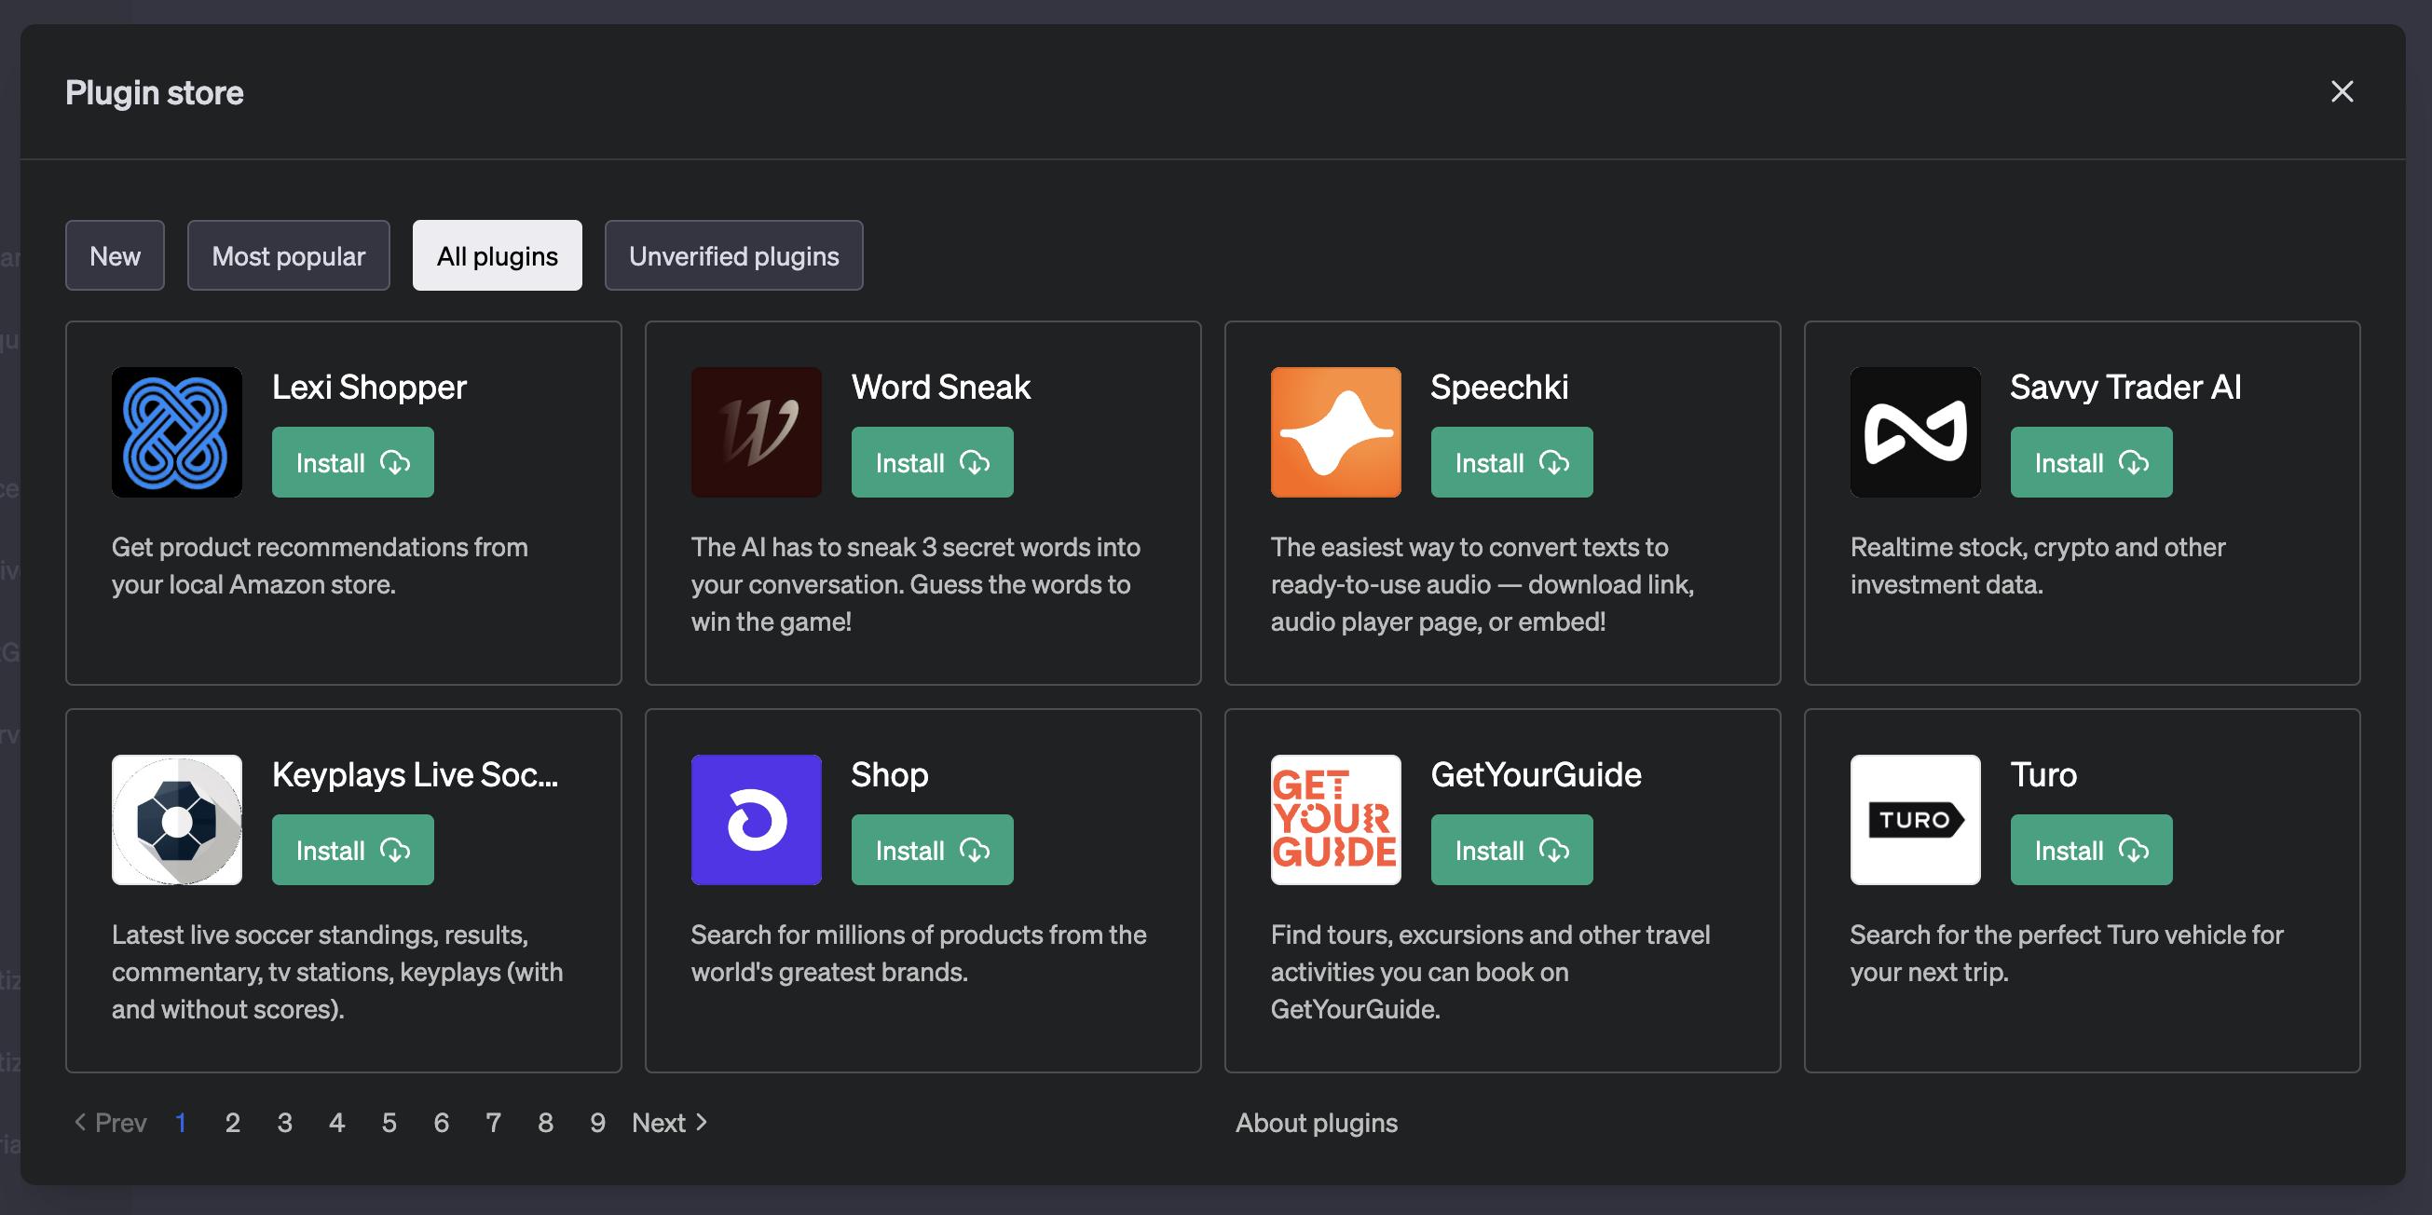Select the New plugins tab
This screenshot has height=1215, width=2432.
115,254
